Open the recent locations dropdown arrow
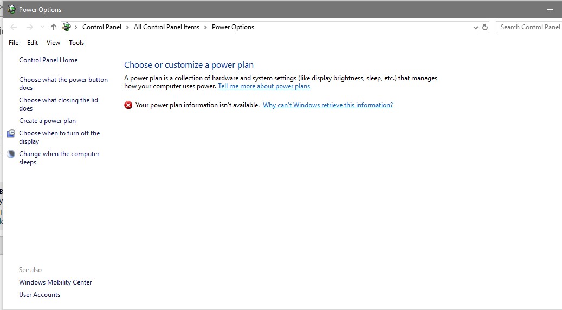This screenshot has width=562, height=310. point(42,27)
